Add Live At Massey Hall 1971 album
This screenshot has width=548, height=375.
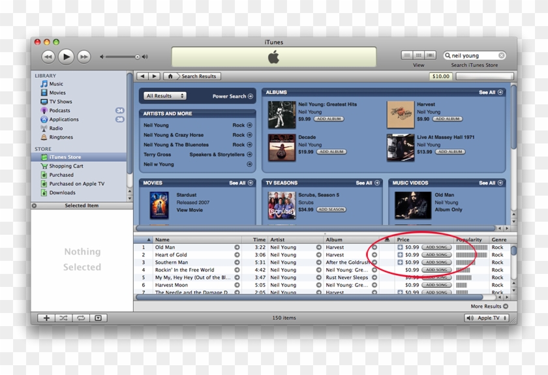(450, 152)
